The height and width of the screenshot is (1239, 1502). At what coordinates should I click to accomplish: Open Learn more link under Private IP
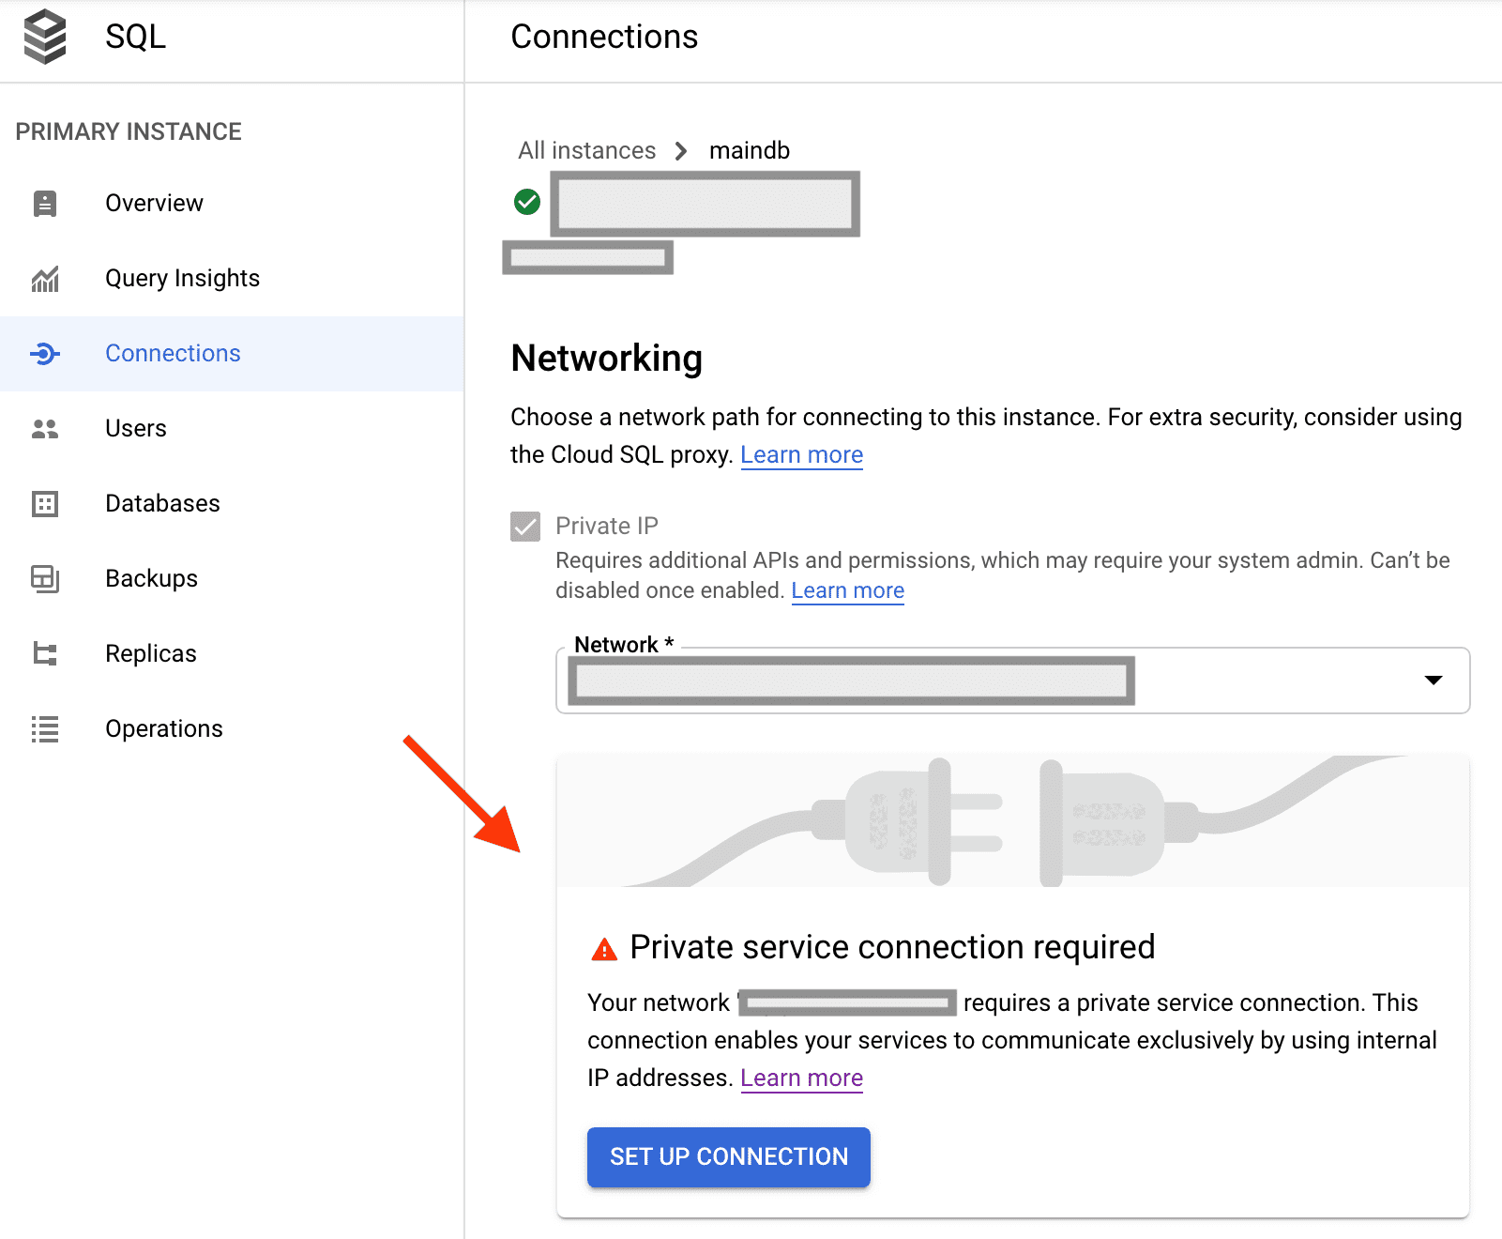tap(847, 590)
